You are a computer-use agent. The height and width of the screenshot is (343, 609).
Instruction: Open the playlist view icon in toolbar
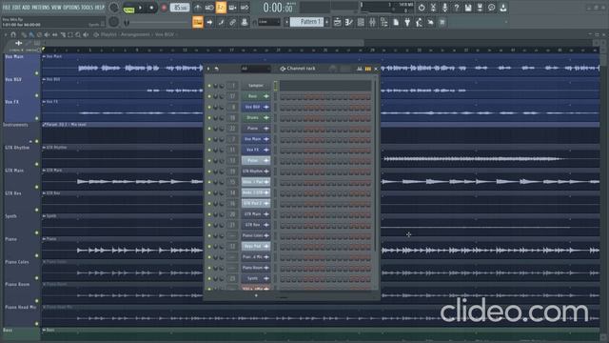[x=338, y=23]
